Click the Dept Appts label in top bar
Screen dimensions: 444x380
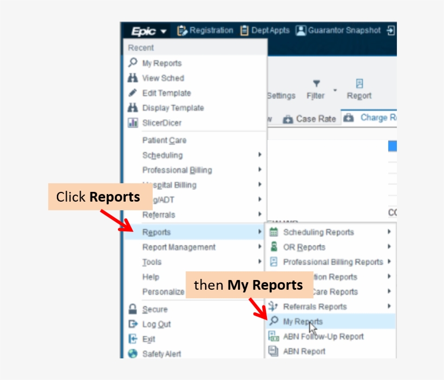tap(270, 30)
